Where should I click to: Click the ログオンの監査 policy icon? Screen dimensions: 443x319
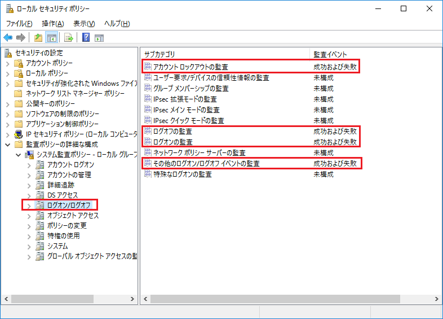148,142
